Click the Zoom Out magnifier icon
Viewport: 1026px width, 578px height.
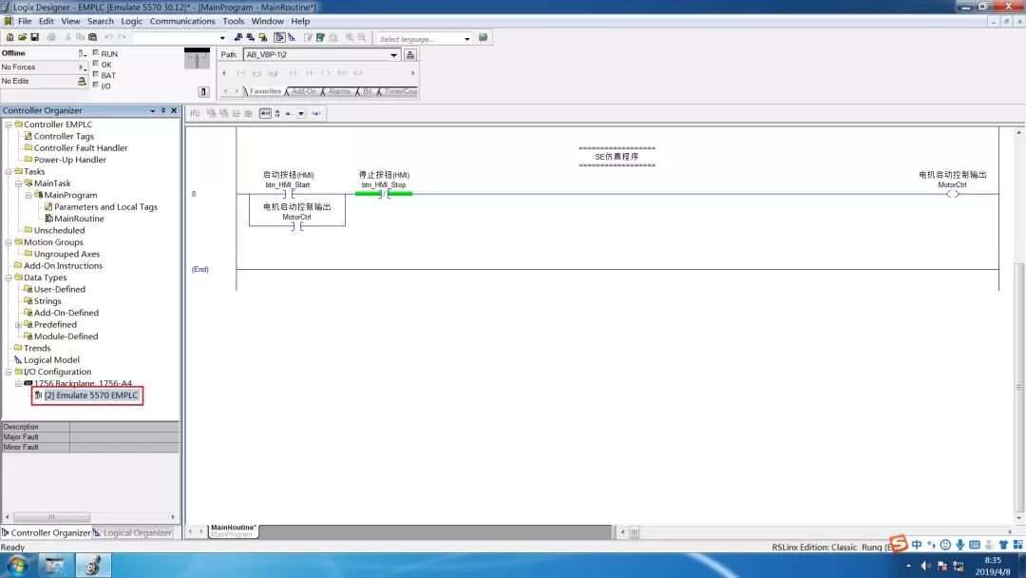362,37
